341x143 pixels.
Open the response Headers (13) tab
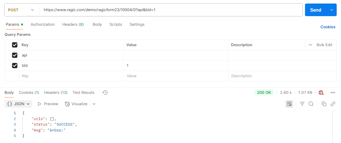point(56,93)
